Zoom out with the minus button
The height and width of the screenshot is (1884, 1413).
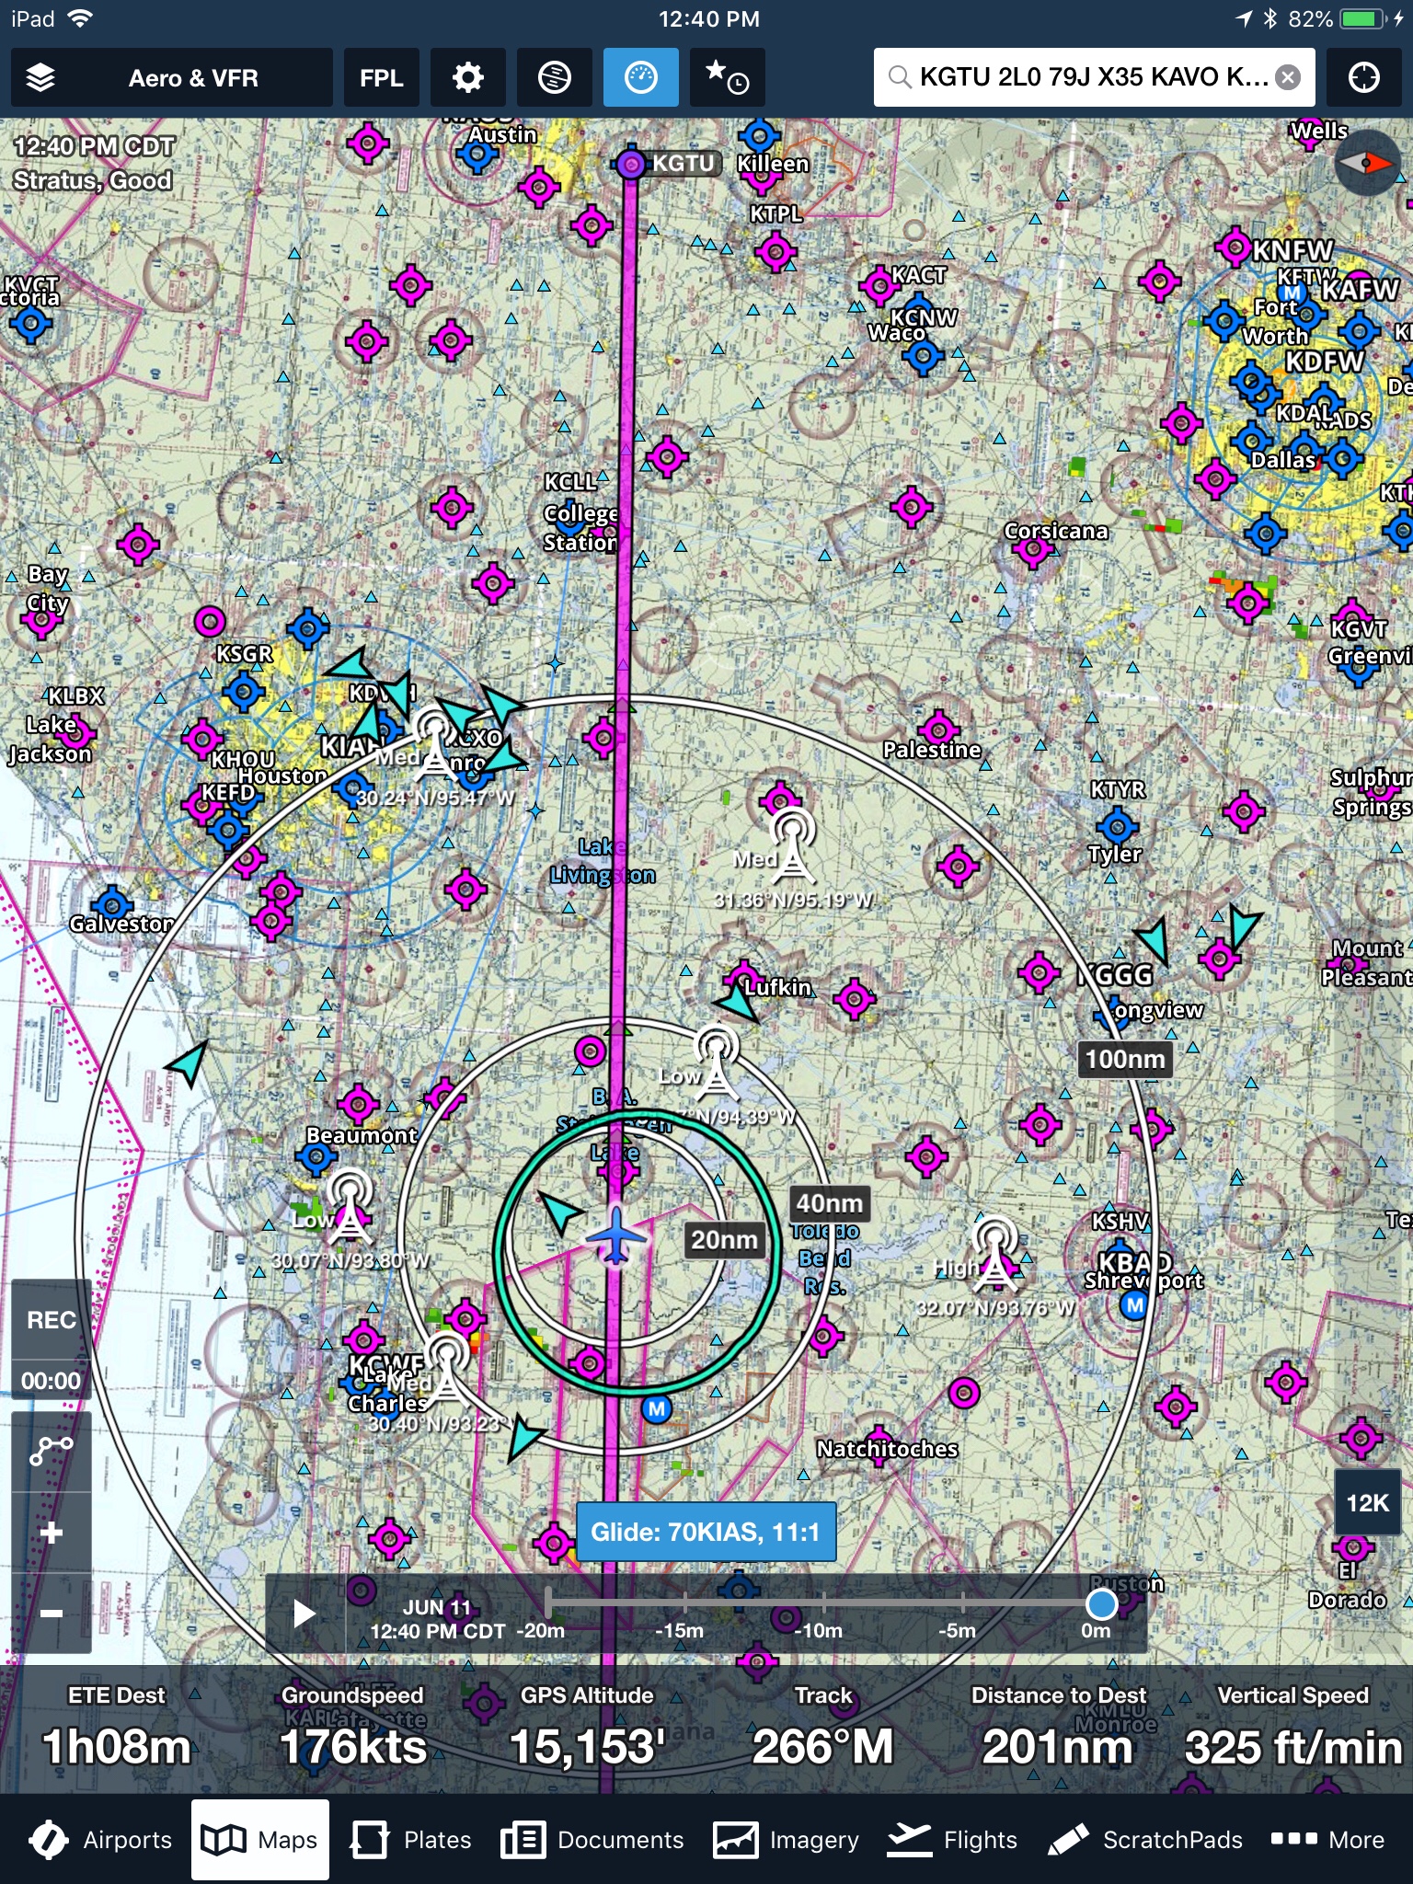tap(52, 1613)
